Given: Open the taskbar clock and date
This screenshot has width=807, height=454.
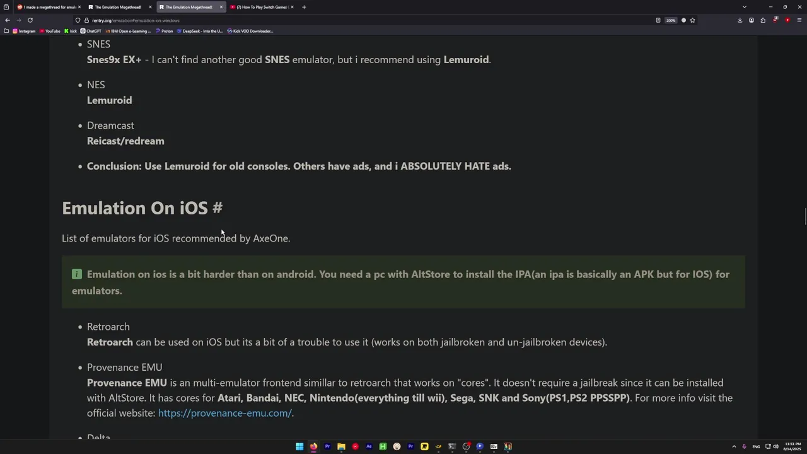Looking at the screenshot, I should tap(792, 446).
